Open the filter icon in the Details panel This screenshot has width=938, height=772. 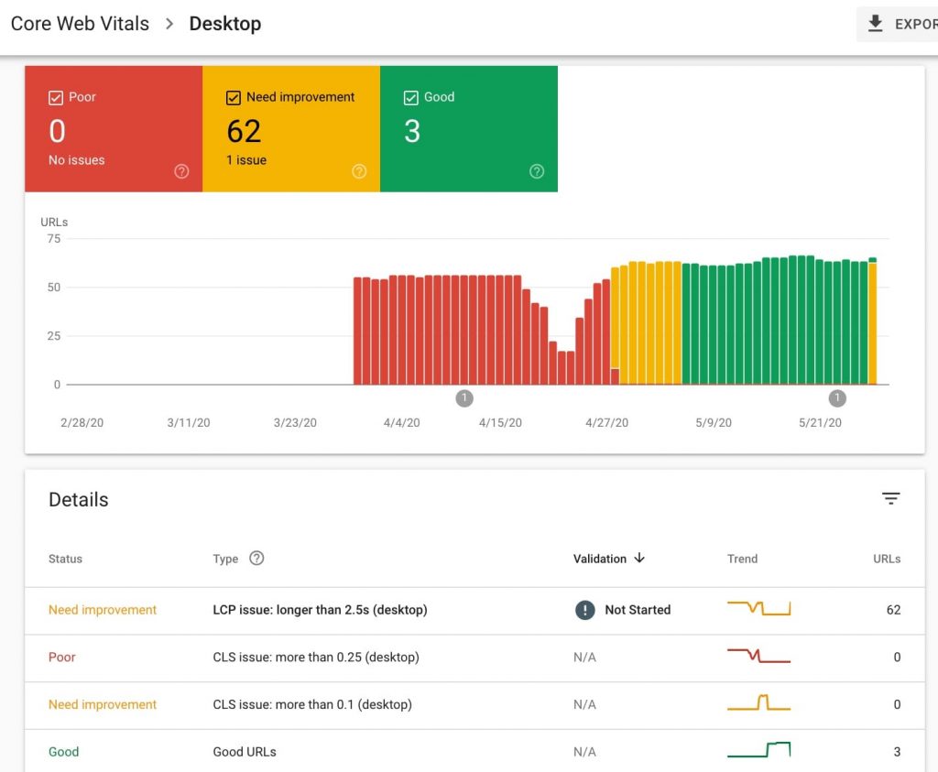click(x=890, y=498)
